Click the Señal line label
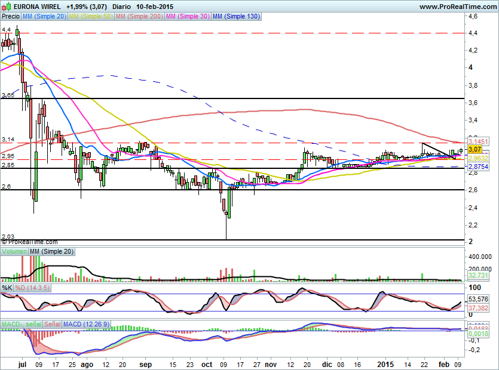The width and height of the screenshot is (499, 370). [x=52, y=324]
